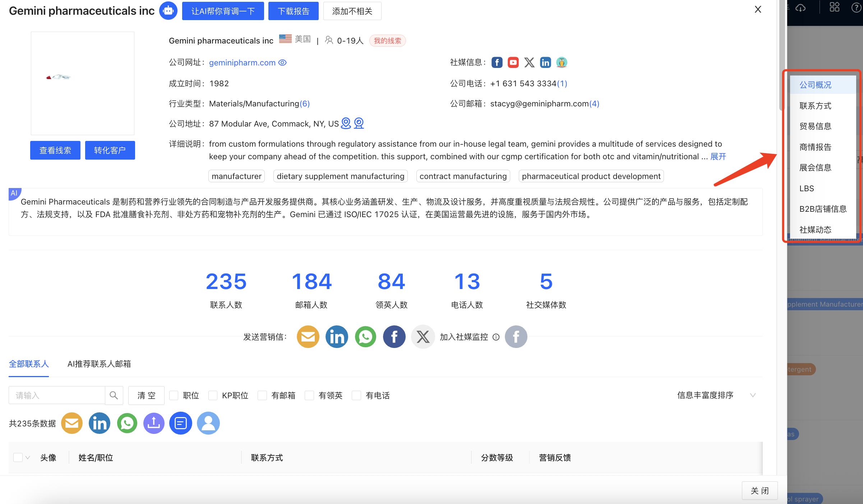Open the company YouTube social icon

(x=513, y=63)
